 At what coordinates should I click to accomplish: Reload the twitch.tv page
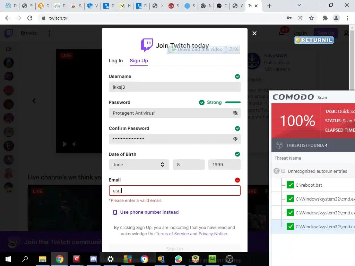(x=30, y=18)
